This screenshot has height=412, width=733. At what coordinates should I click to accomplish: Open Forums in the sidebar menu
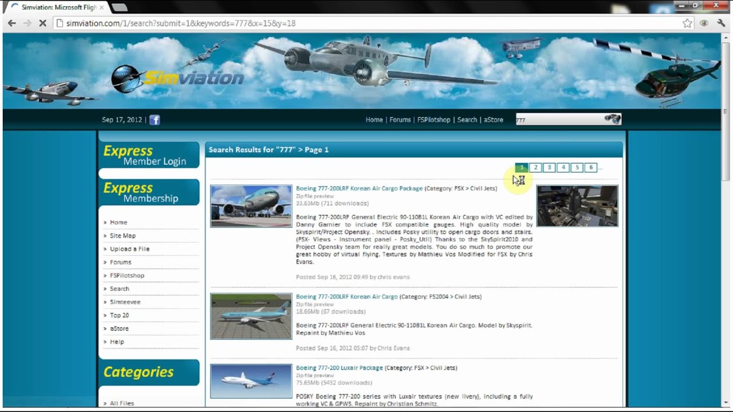coord(120,262)
